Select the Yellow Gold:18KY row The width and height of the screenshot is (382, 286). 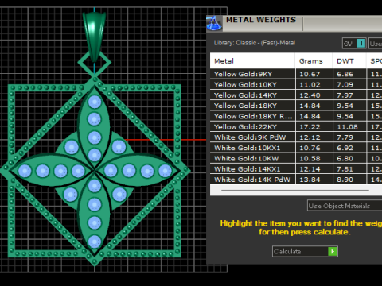(x=296, y=106)
